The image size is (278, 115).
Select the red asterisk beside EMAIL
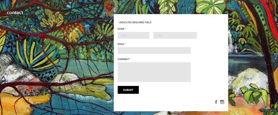click(x=125, y=44)
